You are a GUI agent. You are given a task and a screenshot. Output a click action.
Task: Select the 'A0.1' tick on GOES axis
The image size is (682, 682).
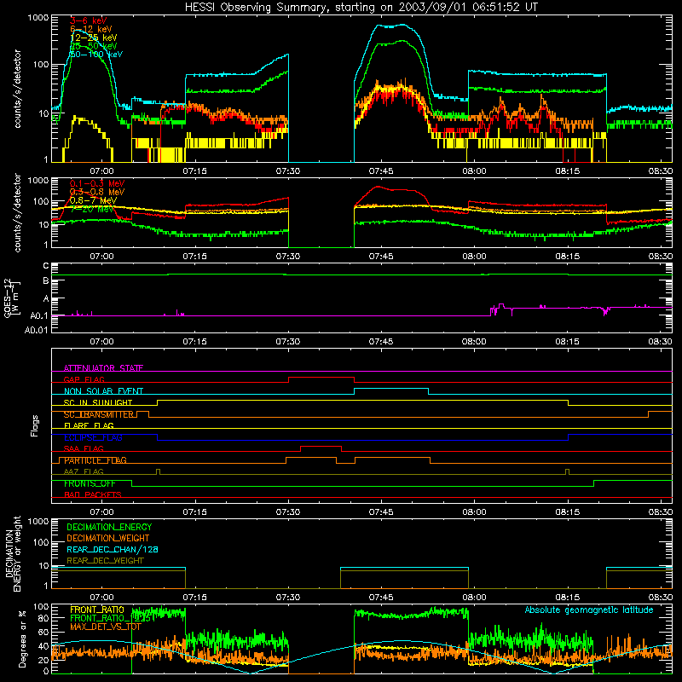pos(39,316)
